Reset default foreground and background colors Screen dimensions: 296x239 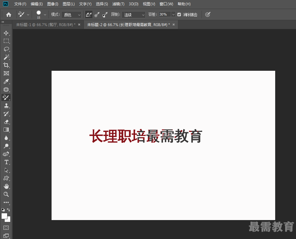click(3, 210)
